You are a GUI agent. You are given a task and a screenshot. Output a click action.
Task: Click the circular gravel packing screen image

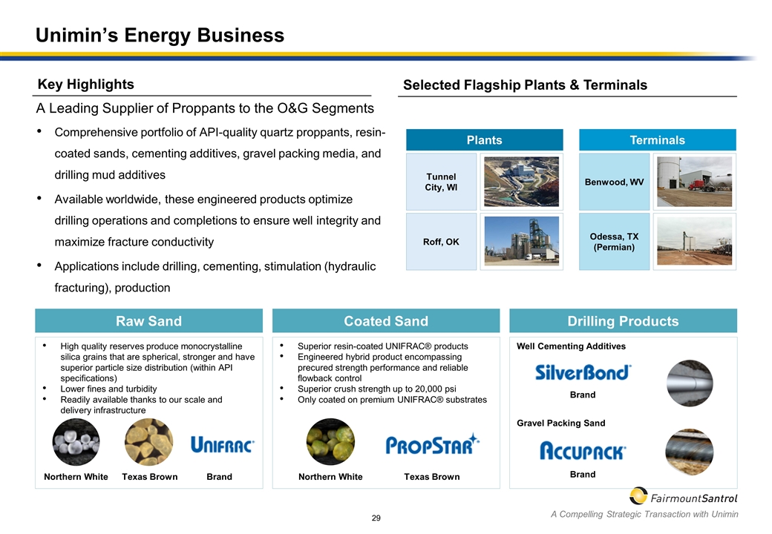coord(690,452)
